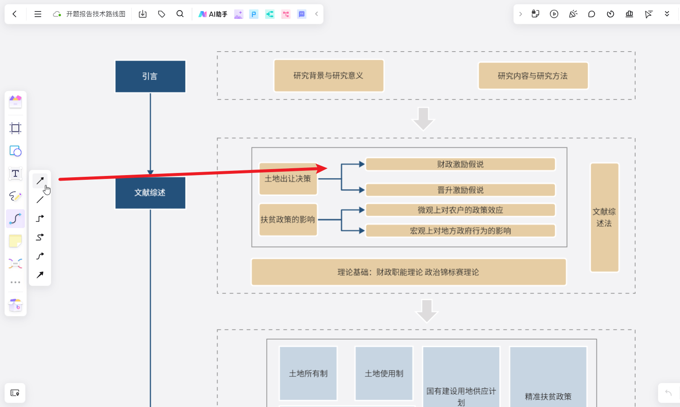Start presentation with the play icon
680x407 pixels.
[554, 14]
